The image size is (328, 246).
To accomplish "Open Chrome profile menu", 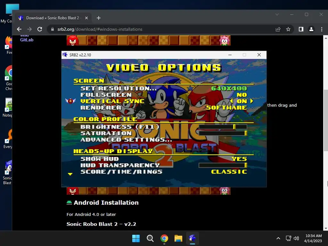I will (311, 29).
